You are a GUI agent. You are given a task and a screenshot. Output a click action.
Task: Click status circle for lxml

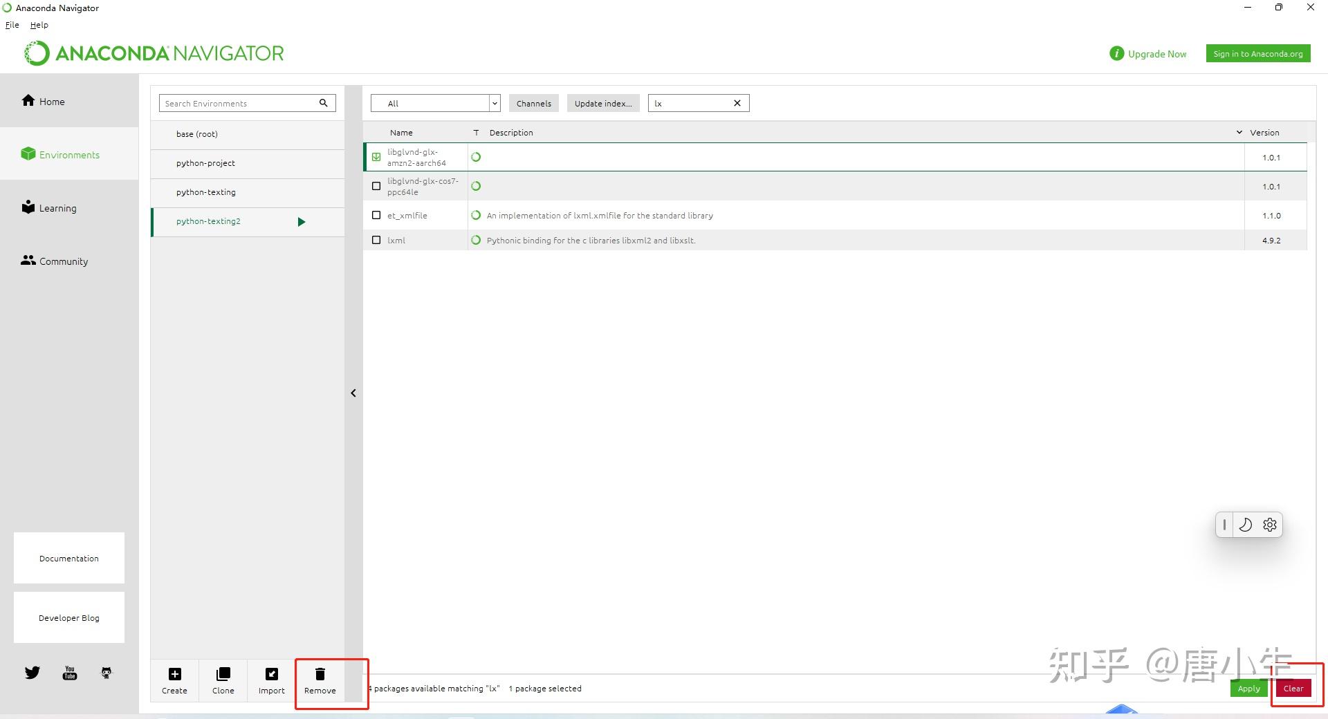click(476, 240)
